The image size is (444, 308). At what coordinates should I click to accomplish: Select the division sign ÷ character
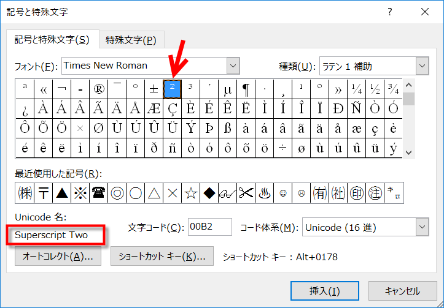(282, 148)
